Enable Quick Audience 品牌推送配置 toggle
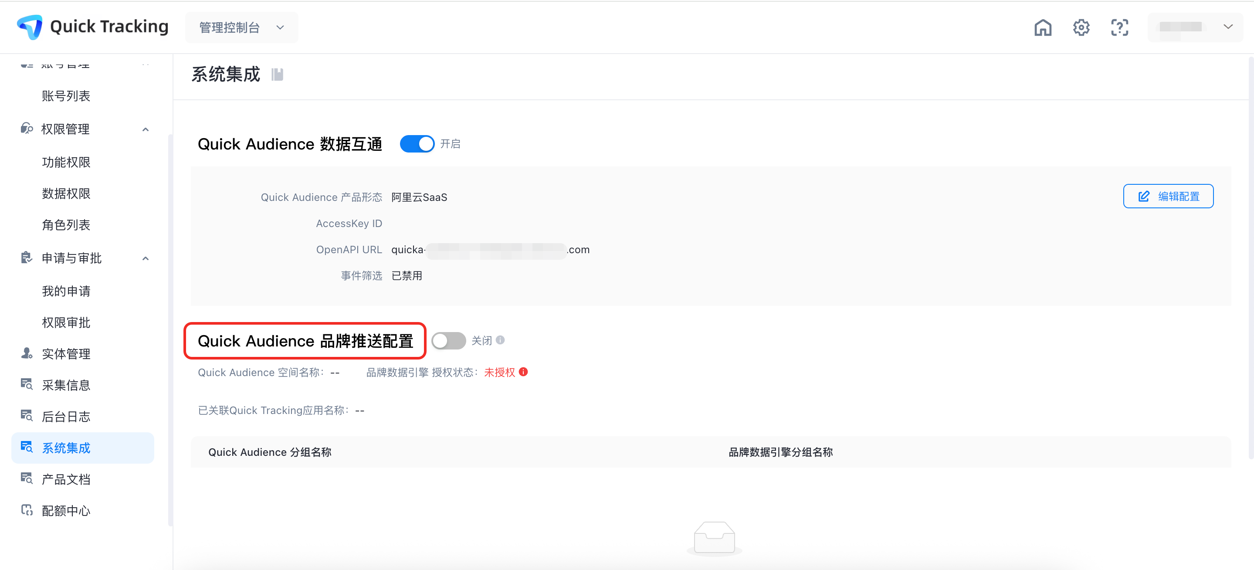 point(448,341)
